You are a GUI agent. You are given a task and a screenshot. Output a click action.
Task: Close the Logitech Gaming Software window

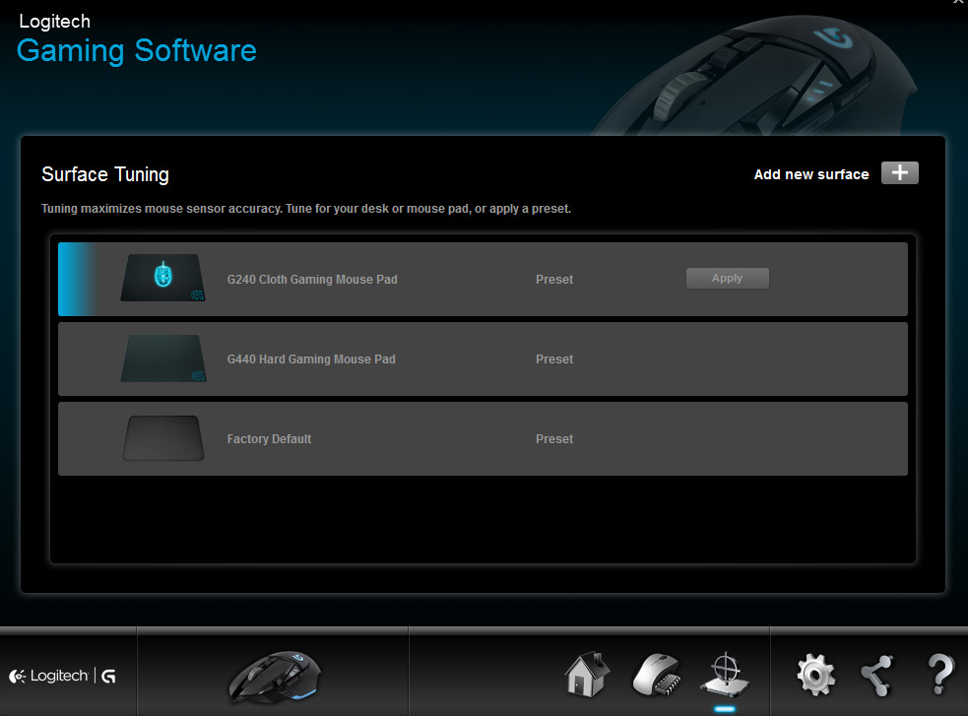(x=959, y=4)
